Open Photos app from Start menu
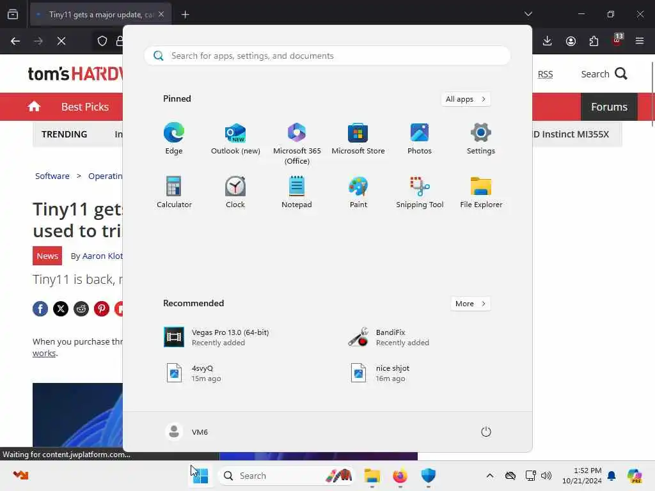Viewport: 655px width, 491px height. click(x=420, y=138)
